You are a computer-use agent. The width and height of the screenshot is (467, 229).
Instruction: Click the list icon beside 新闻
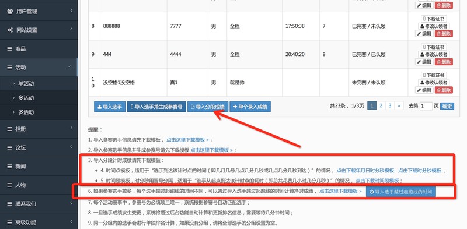[x=10, y=167]
